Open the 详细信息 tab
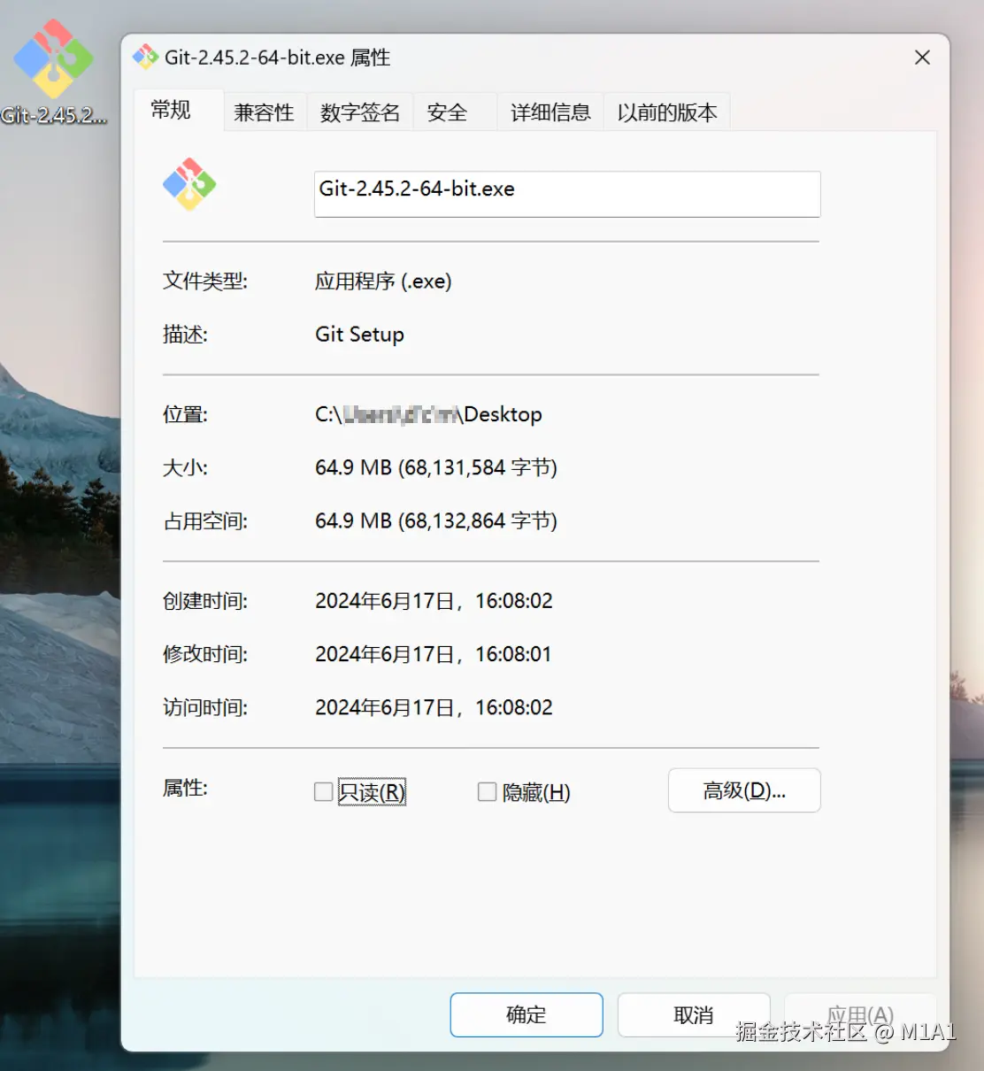Image resolution: width=984 pixels, height=1071 pixels. [x=550, y=112]
